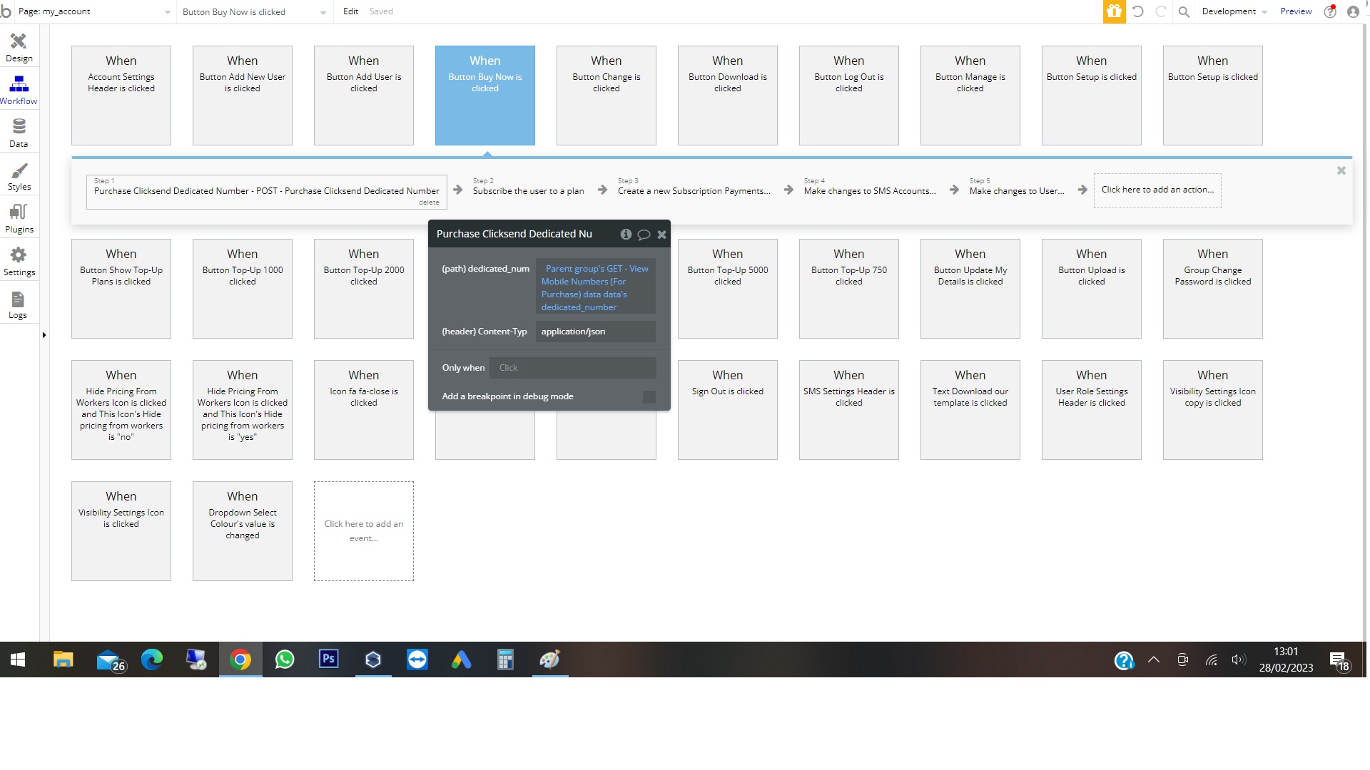Viewport: 1370px width, 770px height.
Task: Click the gift new-features icon
Action: click(1114, 11)
